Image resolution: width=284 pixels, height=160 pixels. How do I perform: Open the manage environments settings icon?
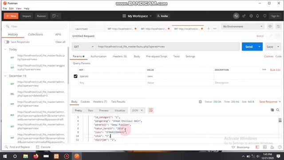pos(278,27)
